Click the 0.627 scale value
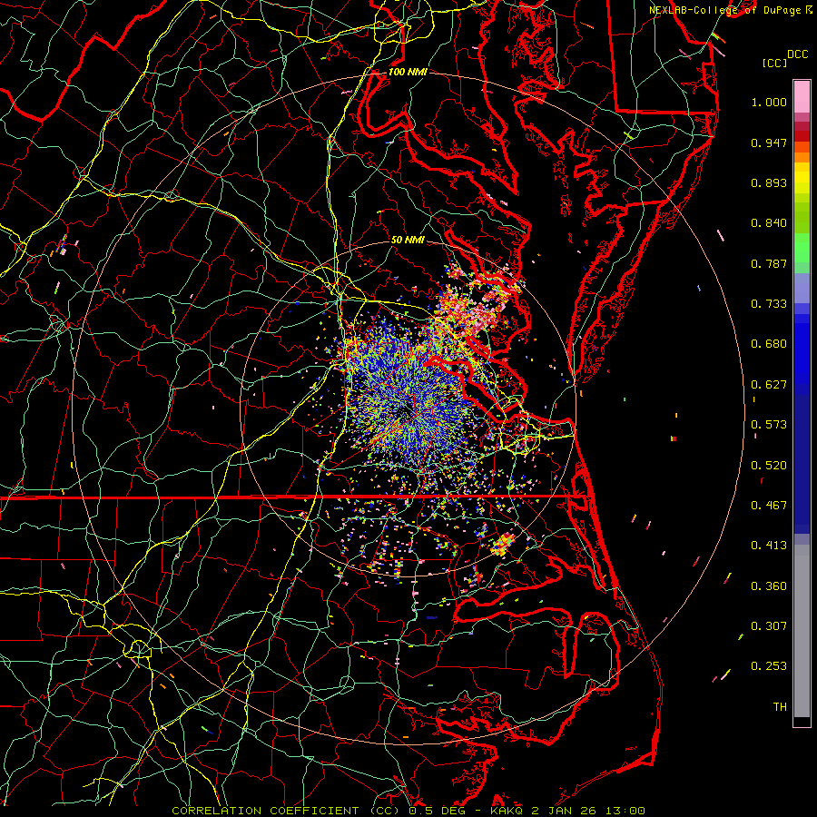The image size is (817, 817). pos(769,385)
